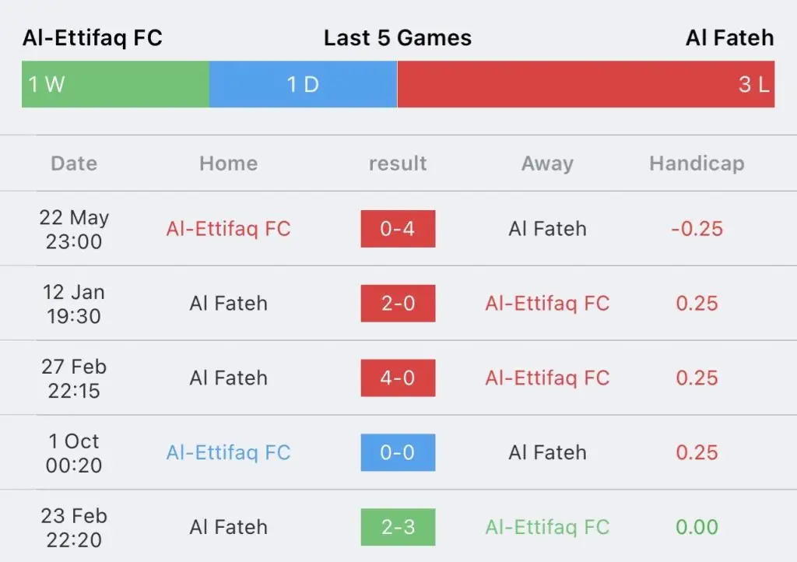Click the green 0.00 handicap value
The image size is (797, 562).
point(697,527)
